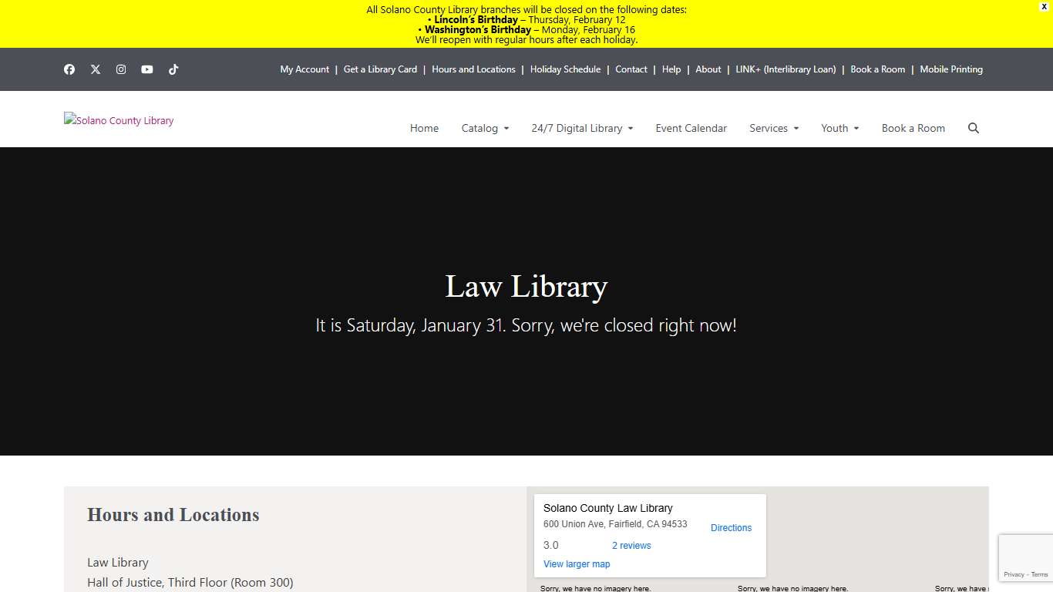Viewport: 1053px width, 592px height.
Task: Open View larger map
Action: [577, 563]
